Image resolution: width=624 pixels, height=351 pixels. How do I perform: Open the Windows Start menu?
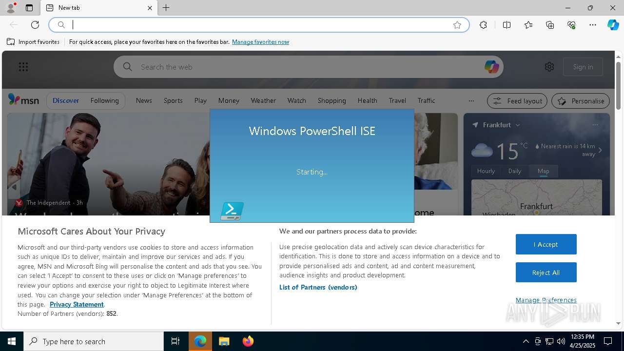(12, 341)
